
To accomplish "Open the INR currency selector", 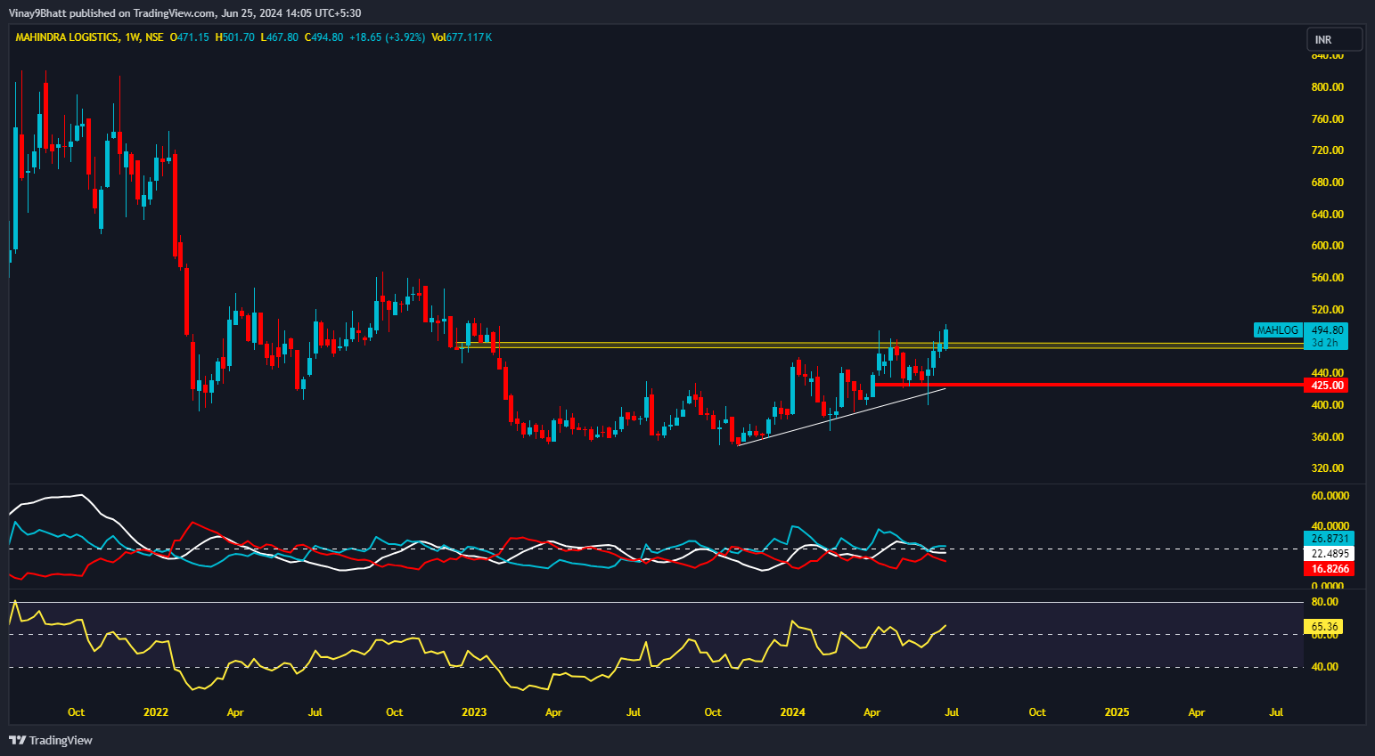I will tap(1335, 40).
